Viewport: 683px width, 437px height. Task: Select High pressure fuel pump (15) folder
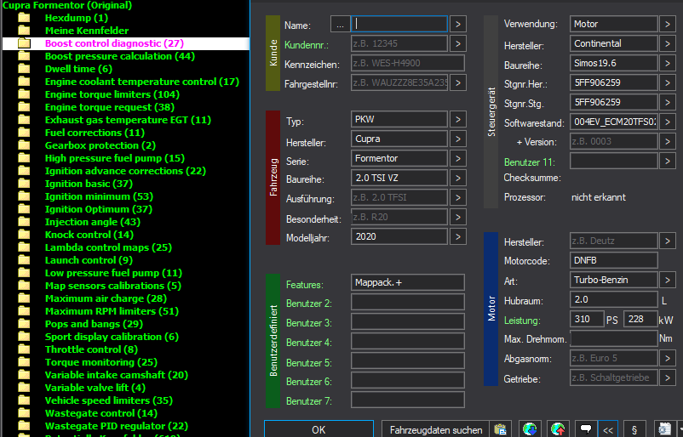(x=115, y=158)
